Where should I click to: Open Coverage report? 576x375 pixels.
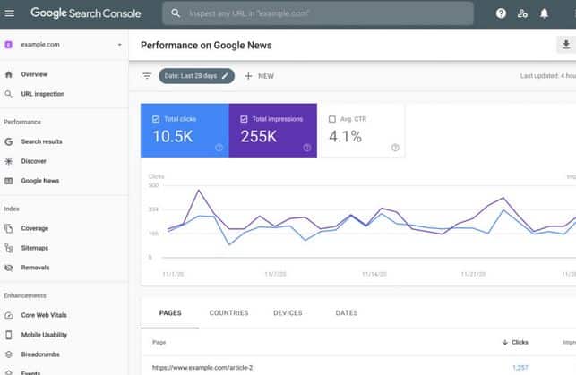click(35, 228)
